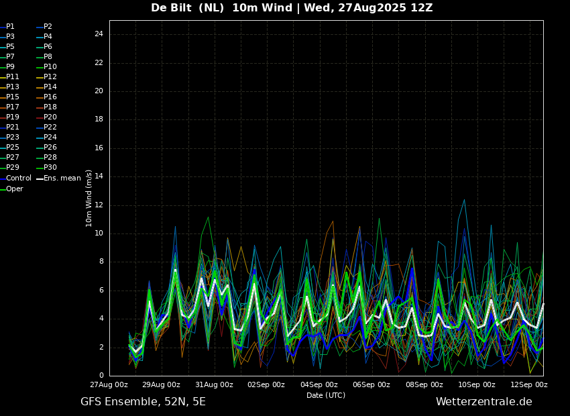The image size is (570, 416).
Task: Click the Control legend entry
Action: click(16, 178)
